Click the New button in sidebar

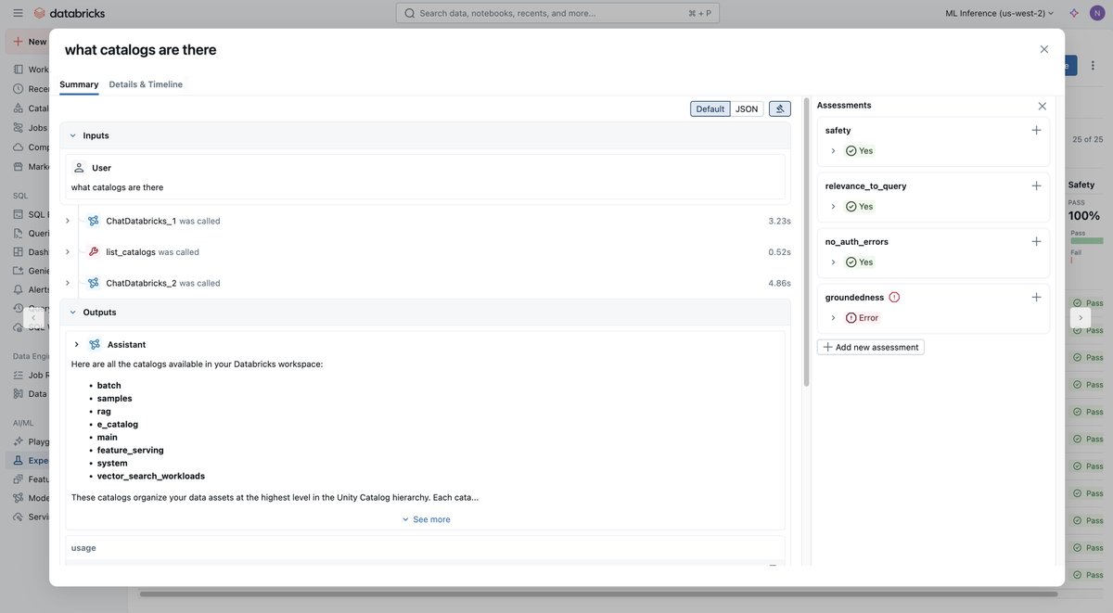pos(30,42)
